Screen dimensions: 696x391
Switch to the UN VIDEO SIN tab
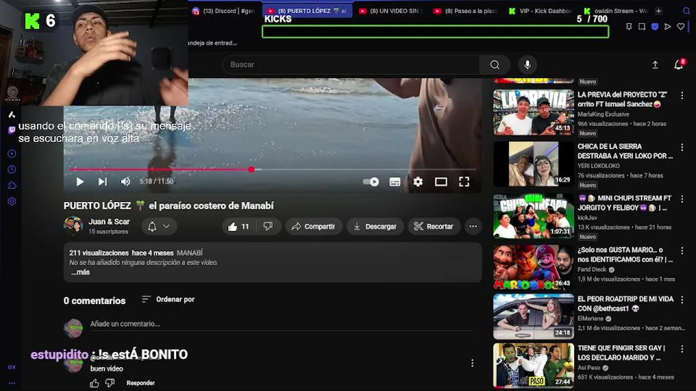391,11
